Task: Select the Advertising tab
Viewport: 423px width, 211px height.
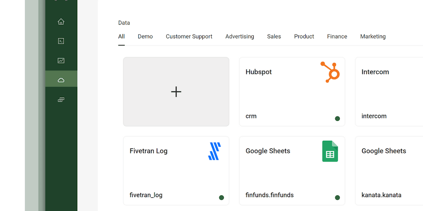Action: point(240,37)
